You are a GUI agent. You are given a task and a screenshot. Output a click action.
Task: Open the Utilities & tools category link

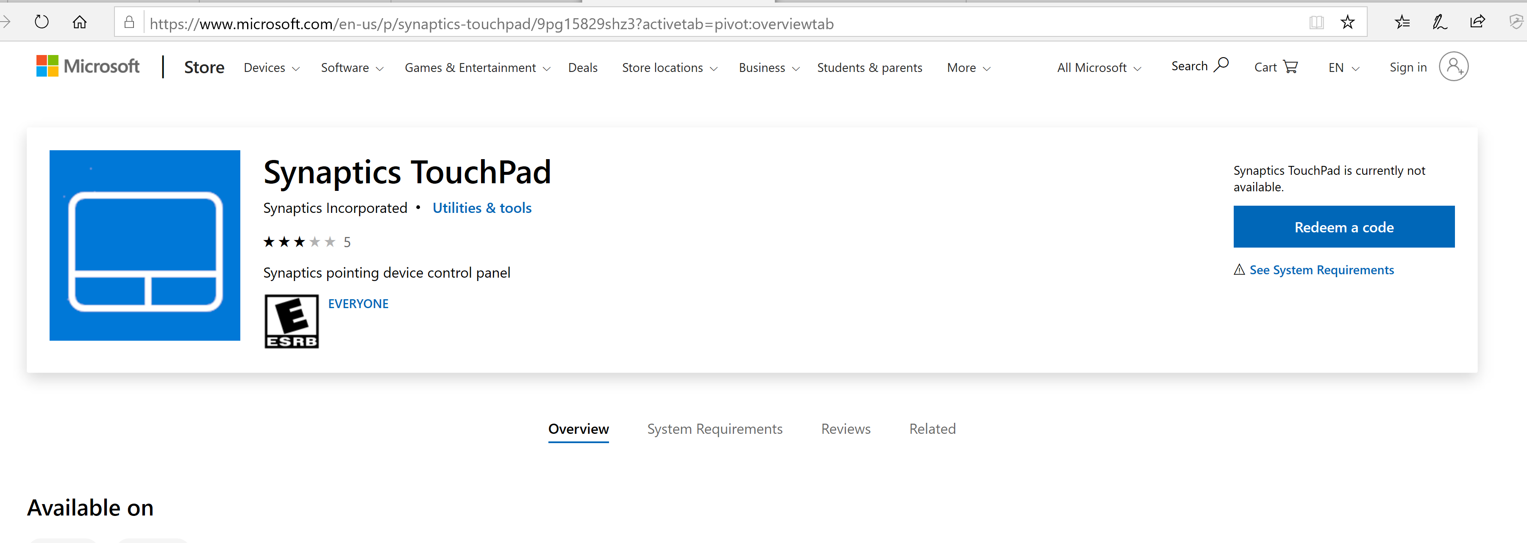point(482,208)
